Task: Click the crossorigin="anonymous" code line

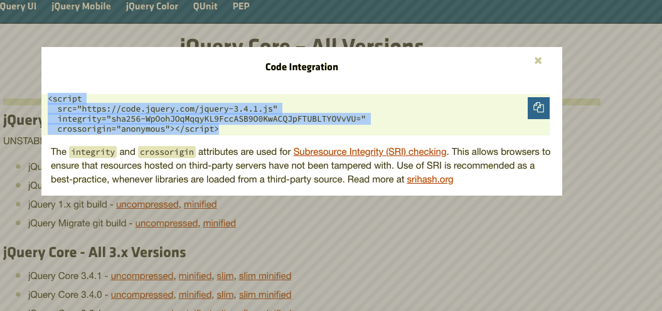Action: point(138,129)
